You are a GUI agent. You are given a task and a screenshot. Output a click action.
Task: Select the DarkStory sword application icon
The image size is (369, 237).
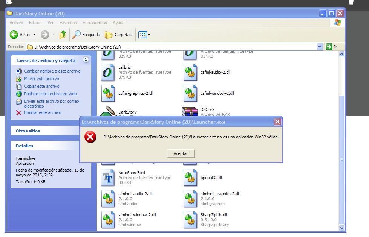coord(109,111)
